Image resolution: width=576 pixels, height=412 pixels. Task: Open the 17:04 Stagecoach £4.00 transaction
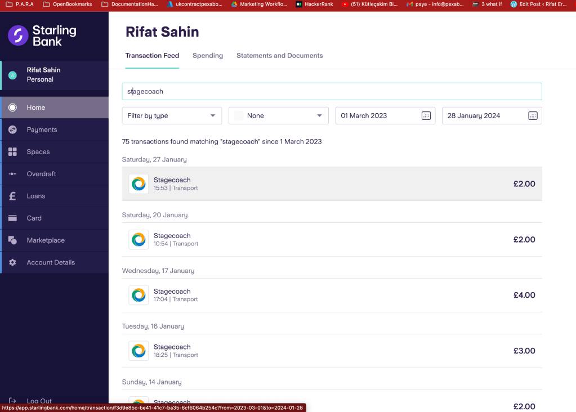coord(332,295)
